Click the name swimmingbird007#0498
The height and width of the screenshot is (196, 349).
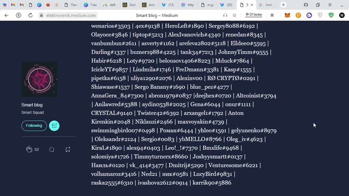(x=123, y=131)
